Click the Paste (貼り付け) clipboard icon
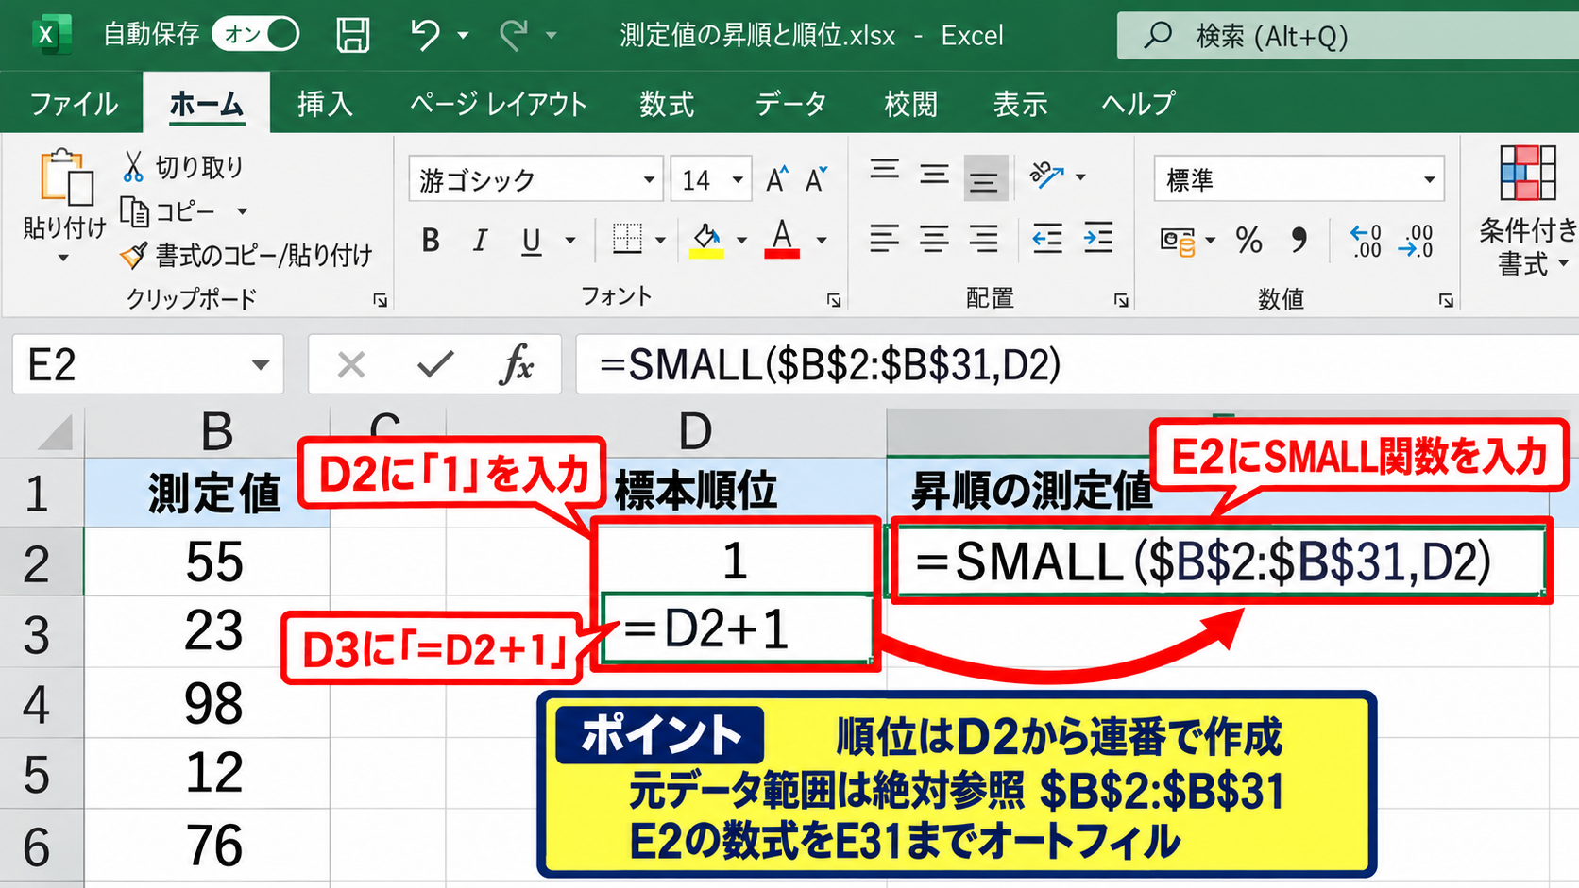Viewport: 1579px width, 888px height. point(66,176)
